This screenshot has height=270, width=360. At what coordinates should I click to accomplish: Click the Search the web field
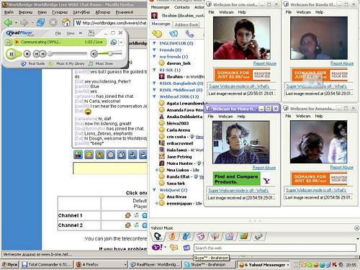[275, 248]
